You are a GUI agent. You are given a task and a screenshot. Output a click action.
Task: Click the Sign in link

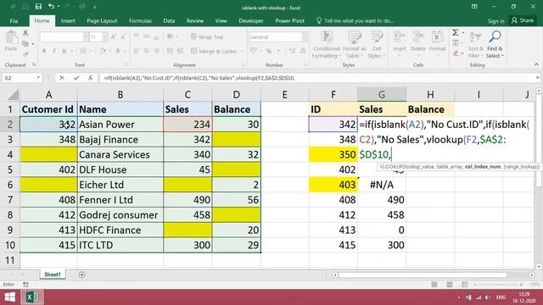[x=495, y=21]
